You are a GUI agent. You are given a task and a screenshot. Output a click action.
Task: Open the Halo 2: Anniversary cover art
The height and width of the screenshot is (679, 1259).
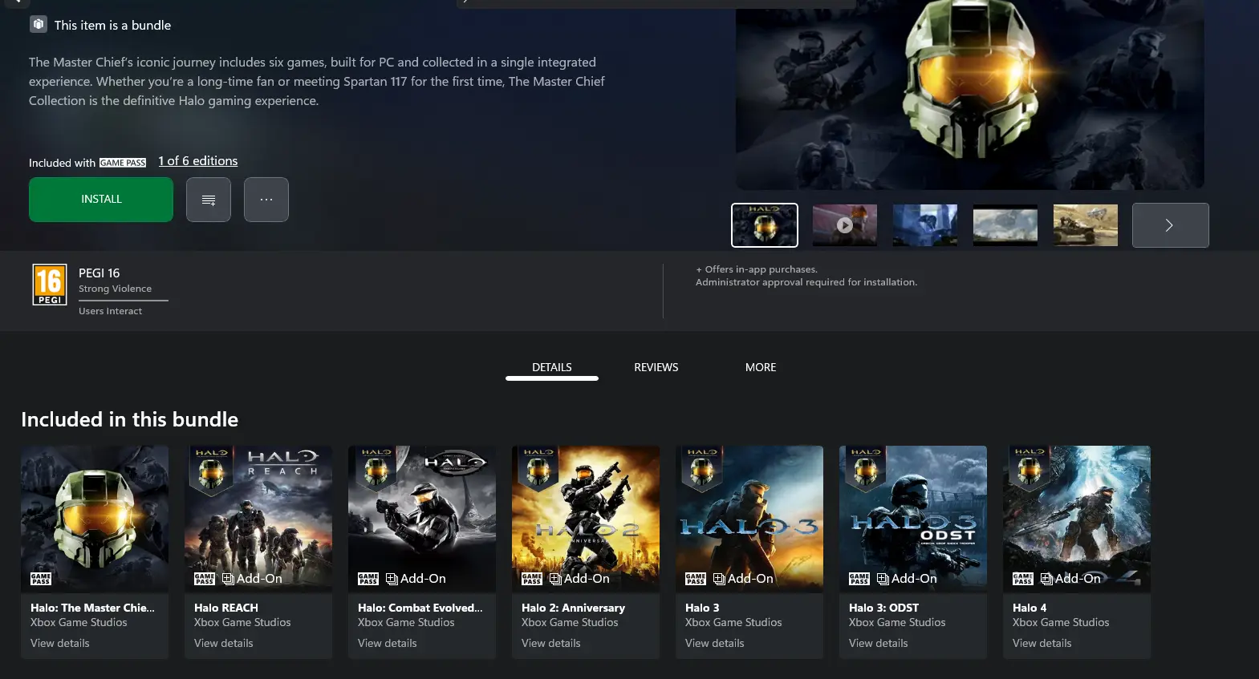point(586,519)
